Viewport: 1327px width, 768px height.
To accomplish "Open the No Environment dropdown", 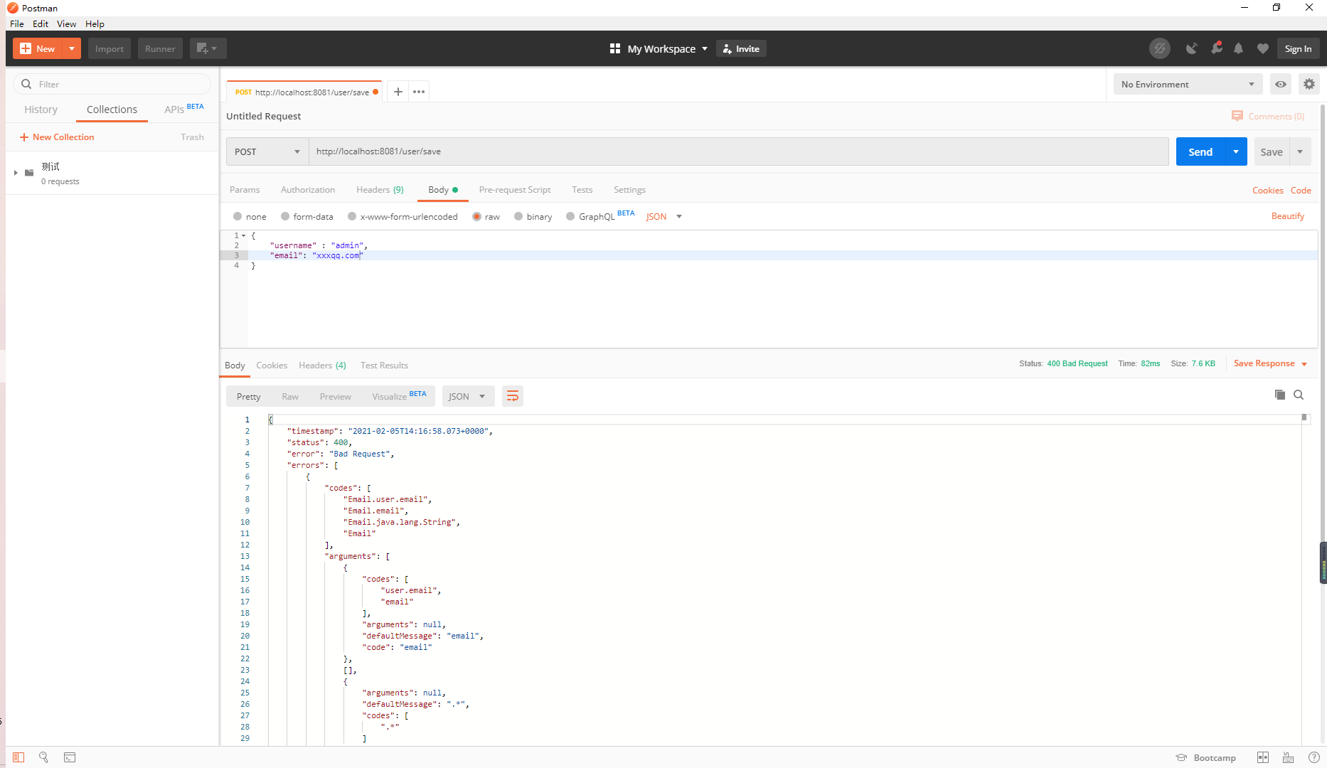I will coord(1188,84).
